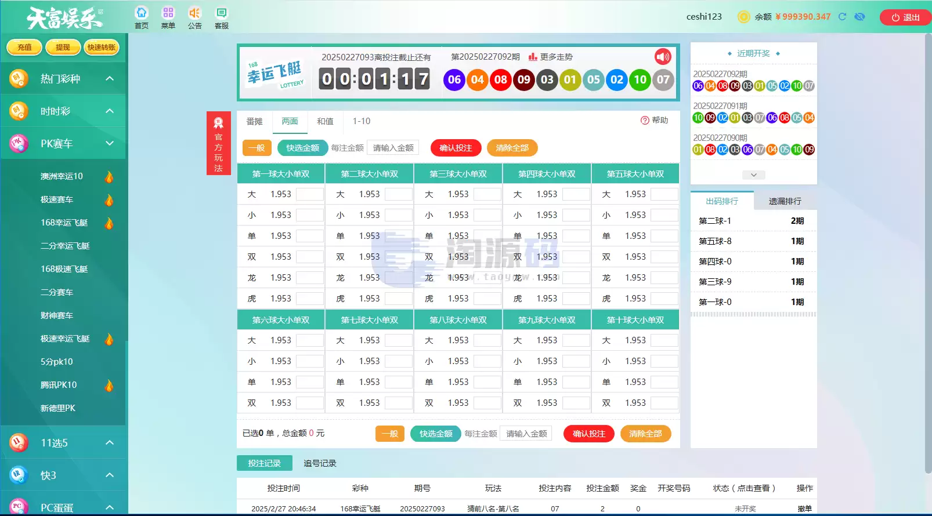Select top 一般 mode button
This screenshot has width=932, height=516.
[257, 148]
